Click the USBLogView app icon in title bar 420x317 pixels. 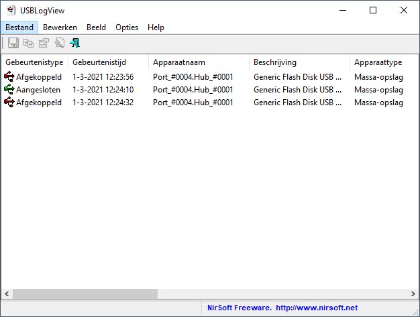click(11, 10)
